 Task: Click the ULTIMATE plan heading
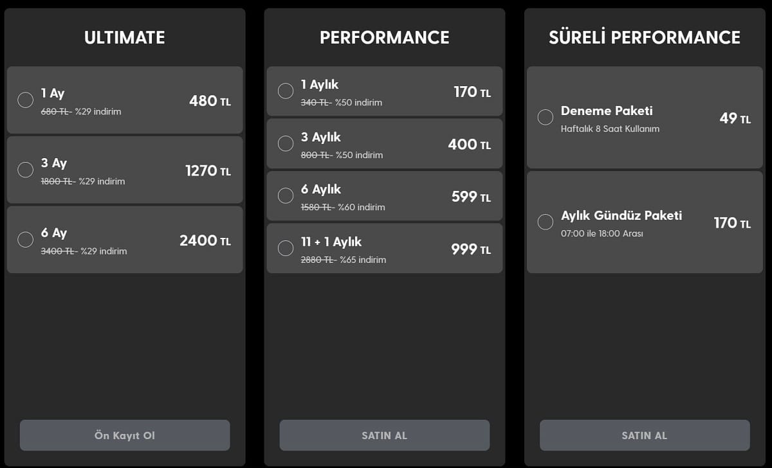point(125,38)
